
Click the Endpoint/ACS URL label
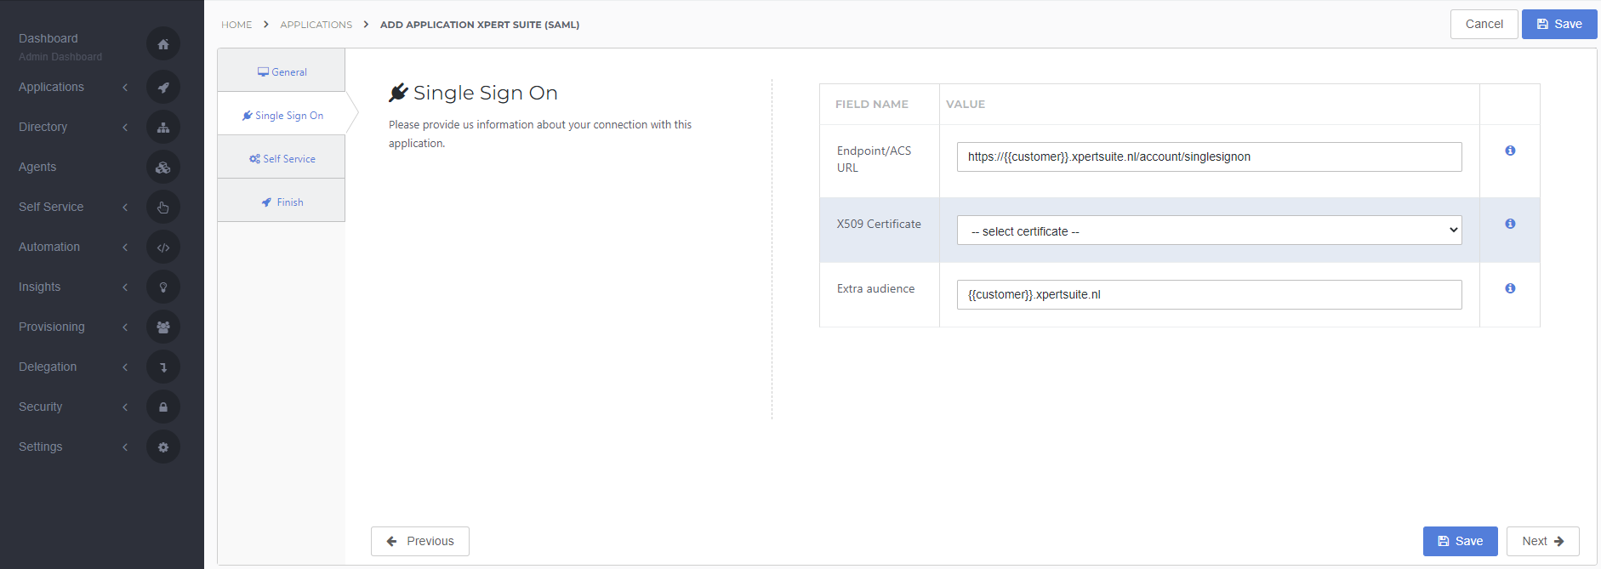(x=874, y=159)
